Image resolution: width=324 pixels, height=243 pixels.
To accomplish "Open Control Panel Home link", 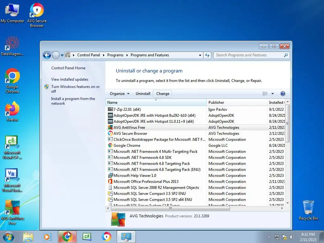I will coord(68,68).
